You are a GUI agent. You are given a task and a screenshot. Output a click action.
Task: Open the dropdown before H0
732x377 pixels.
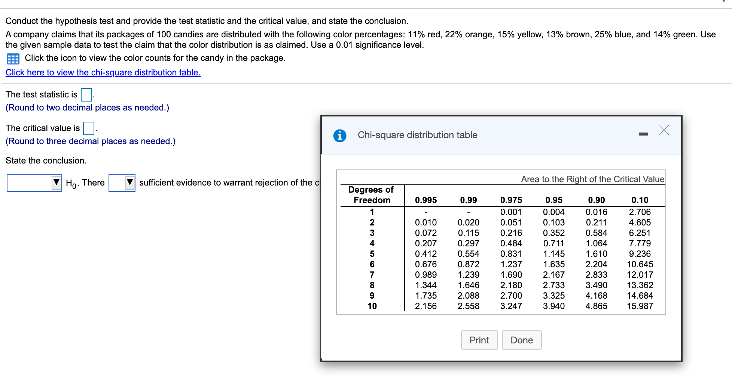pyautogui.click(x=34, y=183)
